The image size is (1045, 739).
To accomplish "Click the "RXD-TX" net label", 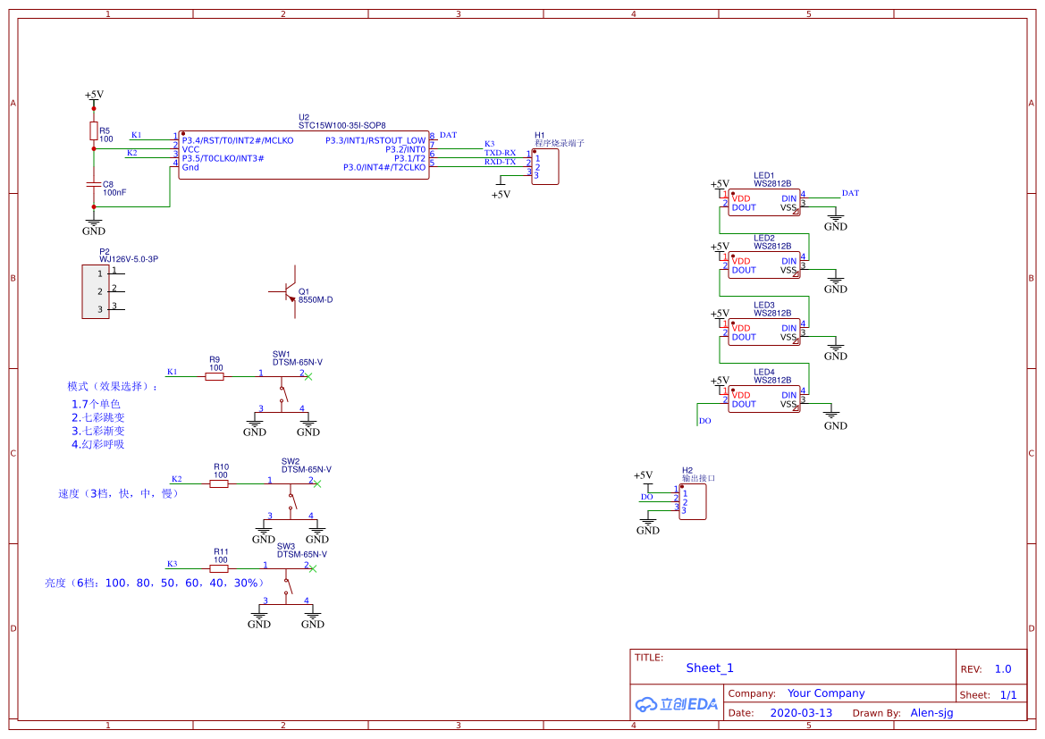I will pyautogui.click(x=500, y=162).
